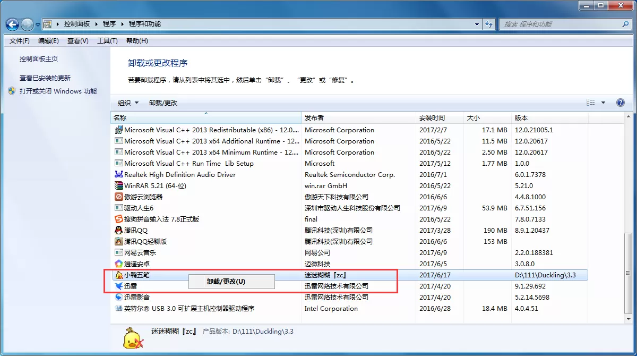Click the 小鸭五笔 duck icon in the list

point(119,275)
